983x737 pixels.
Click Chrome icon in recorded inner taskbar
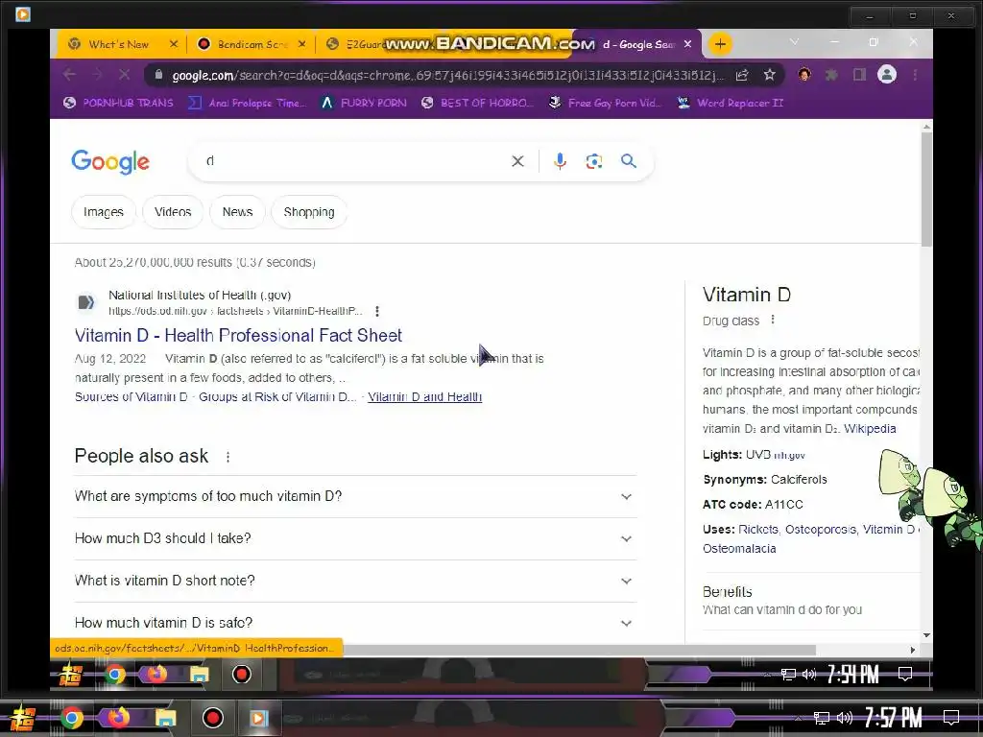pos(115,675)
